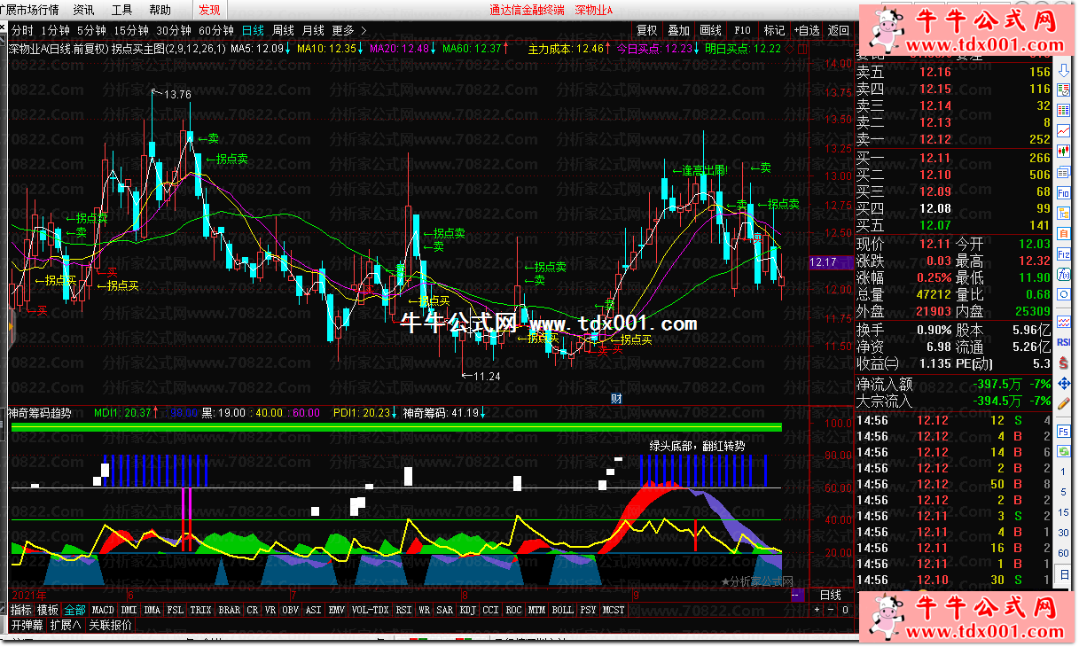Open the 帮助 menu
1079x647 pixels.
point(160,10)
